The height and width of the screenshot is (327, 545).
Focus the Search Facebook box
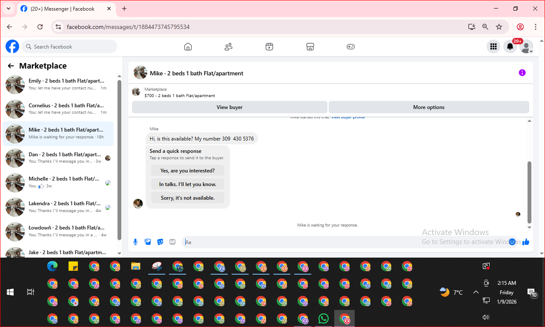(69, 47)
